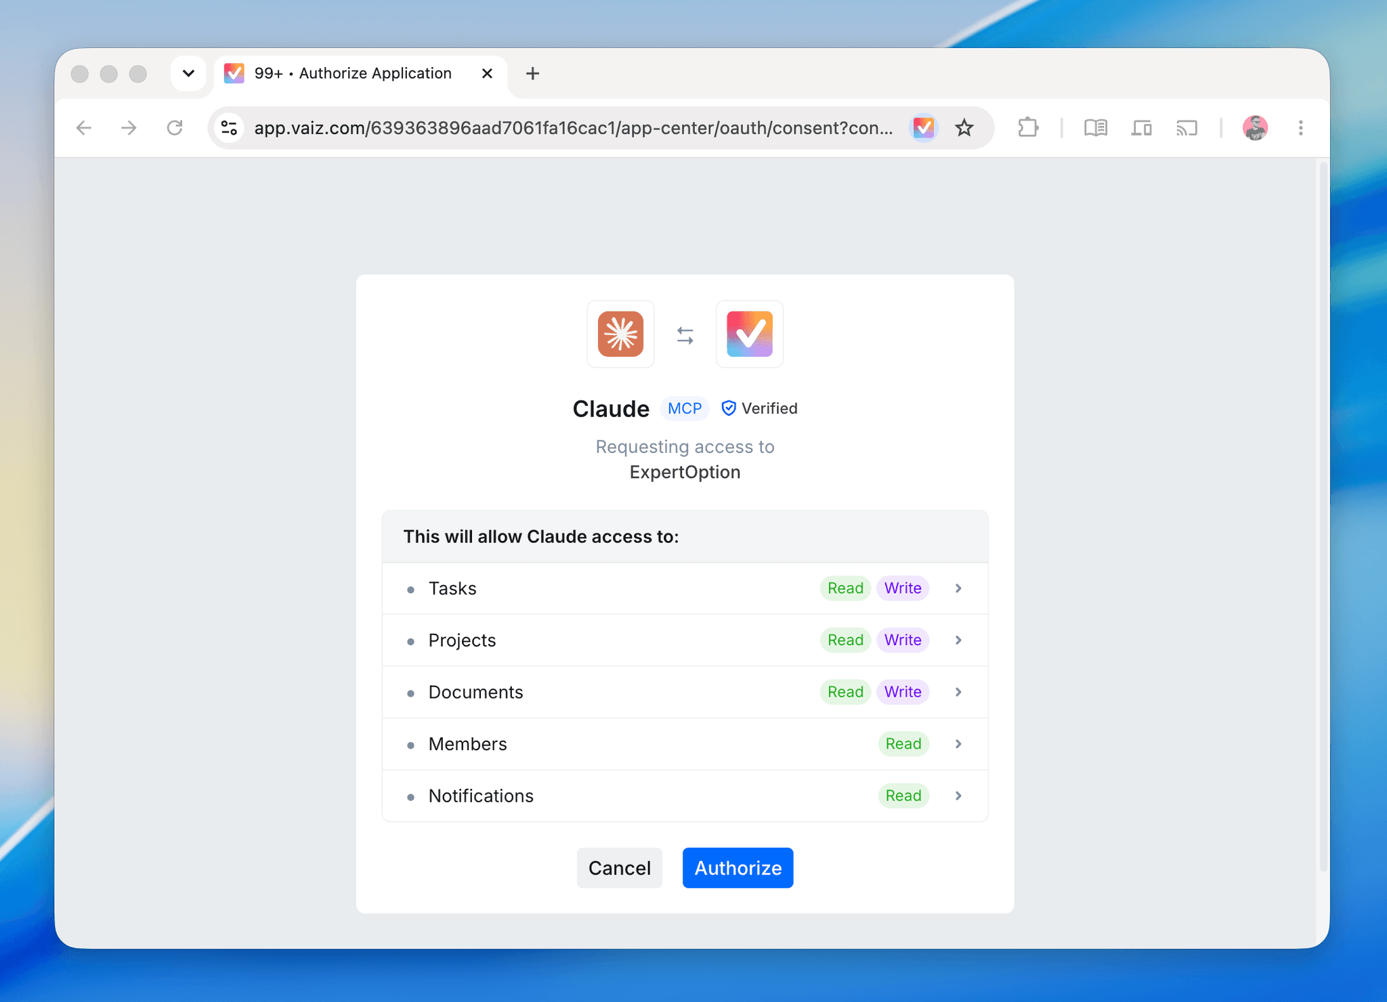Open reading mode book icon
1387x1002 pixels.
coord(1095,128)
